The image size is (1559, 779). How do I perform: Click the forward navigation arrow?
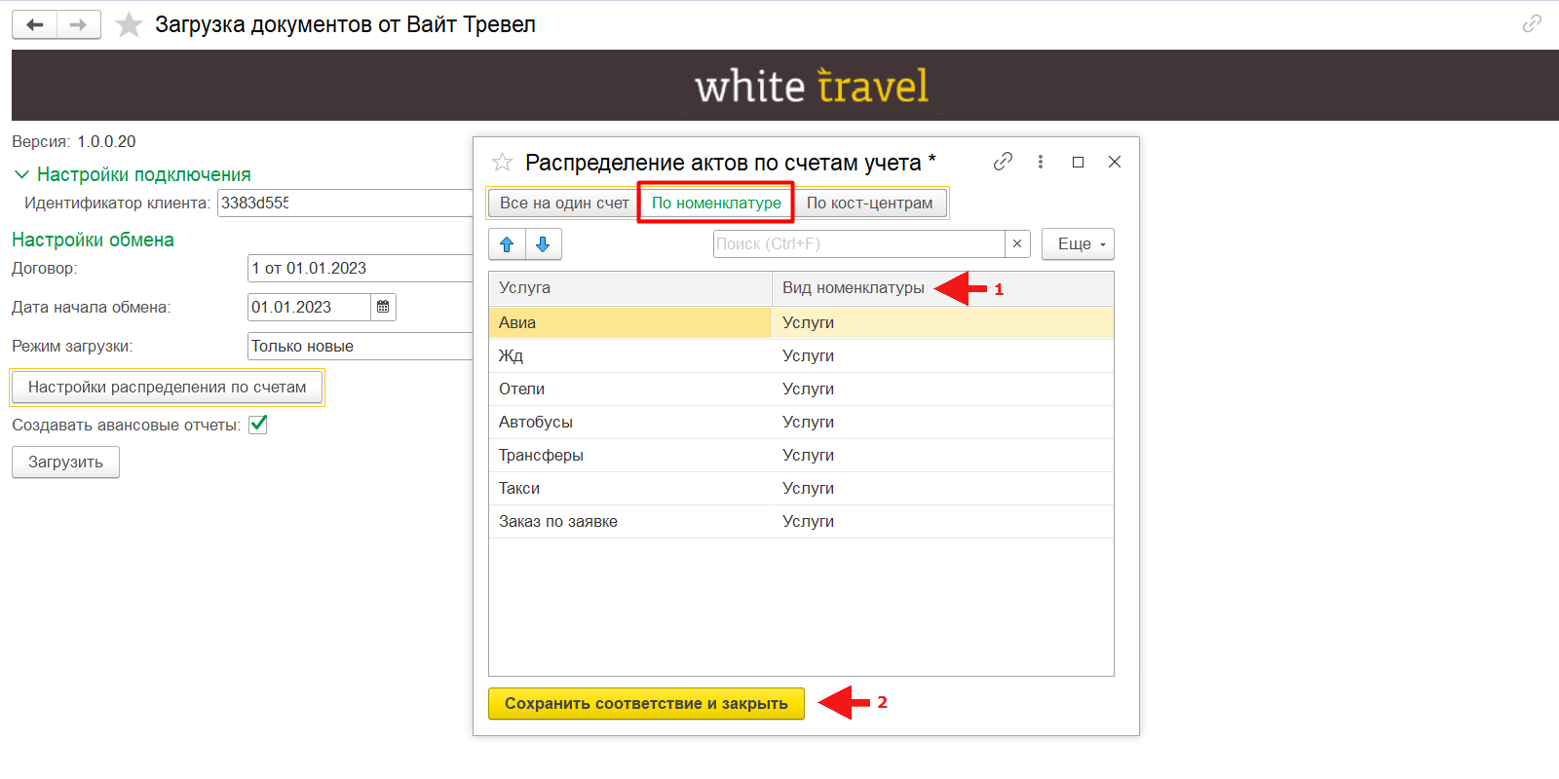point(79,25)
